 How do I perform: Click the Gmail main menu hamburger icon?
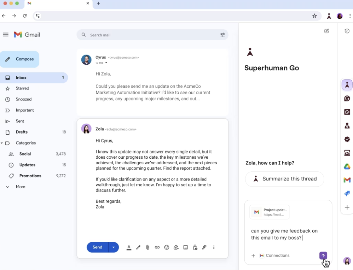click(6, 34)
